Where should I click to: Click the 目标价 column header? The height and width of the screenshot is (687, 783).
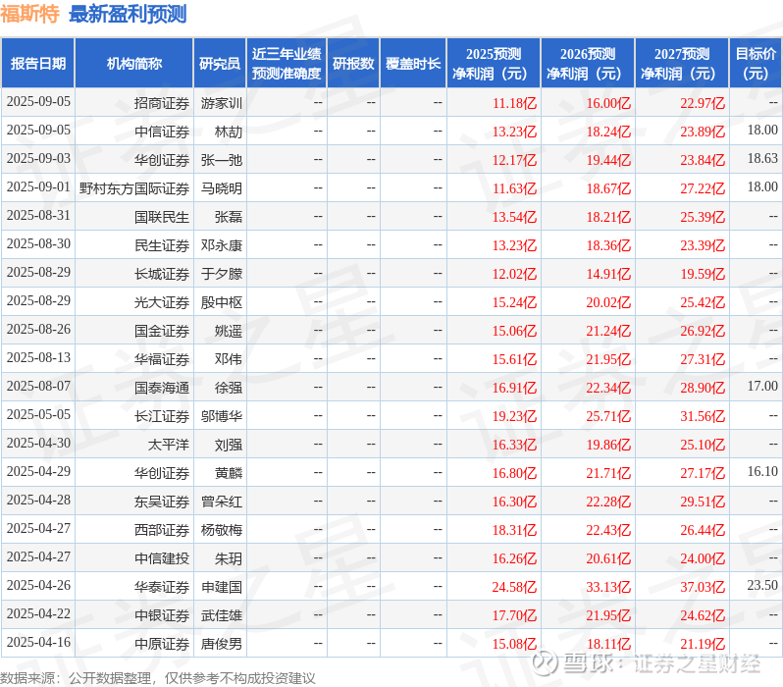756,64
